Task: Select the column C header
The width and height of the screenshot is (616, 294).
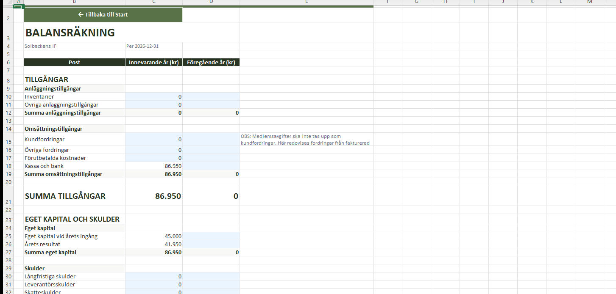Action: pyautogui.click(x=153, y=2)
